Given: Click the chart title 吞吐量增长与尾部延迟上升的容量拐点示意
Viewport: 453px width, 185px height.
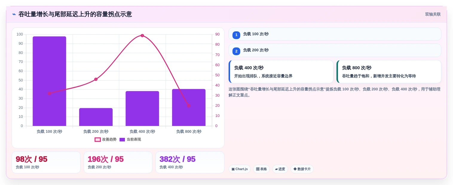Looking at the screenshot, I should pos(75,14).
